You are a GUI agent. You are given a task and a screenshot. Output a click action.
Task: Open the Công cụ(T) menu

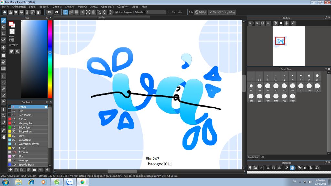pyautogui.click(x=107, y=7)
